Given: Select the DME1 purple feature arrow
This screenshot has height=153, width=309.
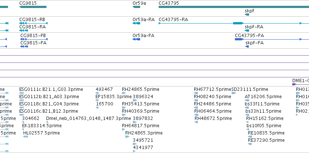Looking at the screenshot, I should pos(294,84).
